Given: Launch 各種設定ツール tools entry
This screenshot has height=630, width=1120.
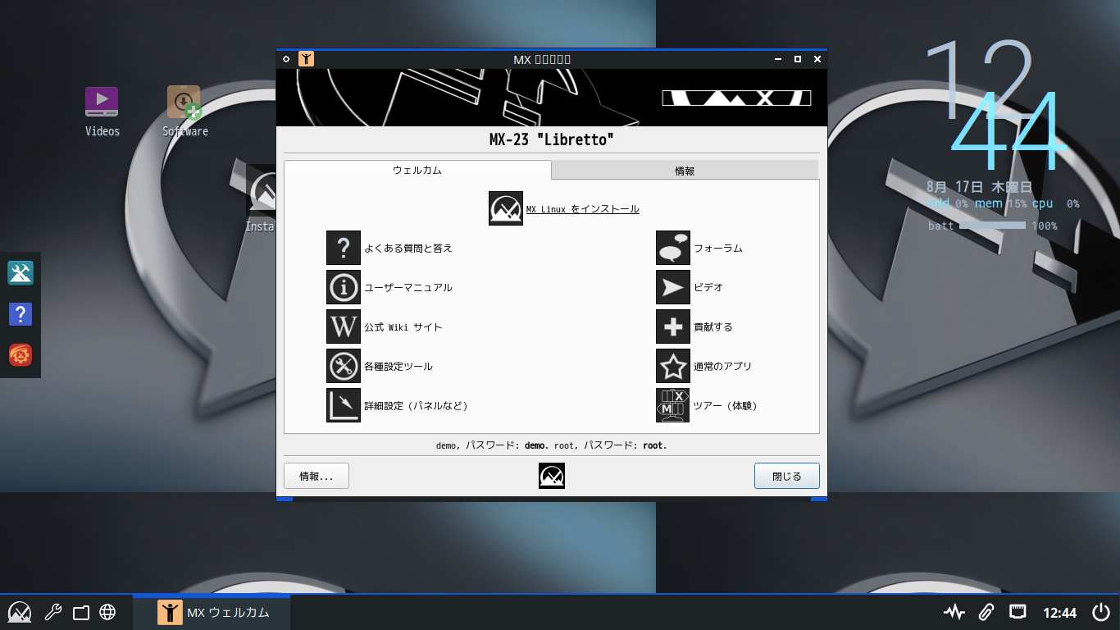Looking at the screenshot, I should [380, 366].
